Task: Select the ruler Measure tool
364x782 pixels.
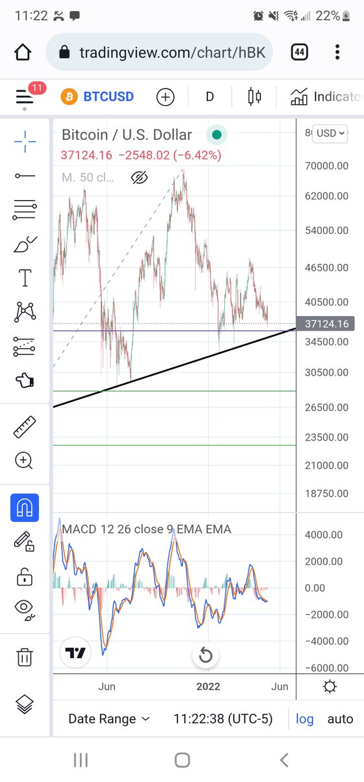Action: [25, 427]
